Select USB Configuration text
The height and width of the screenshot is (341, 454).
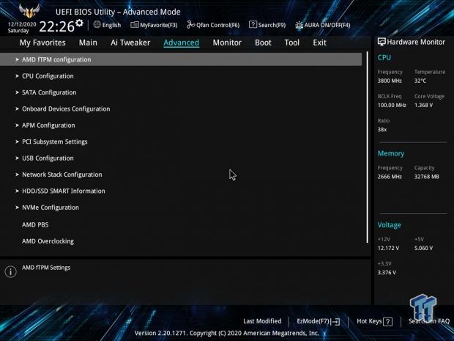pos(48,158)
